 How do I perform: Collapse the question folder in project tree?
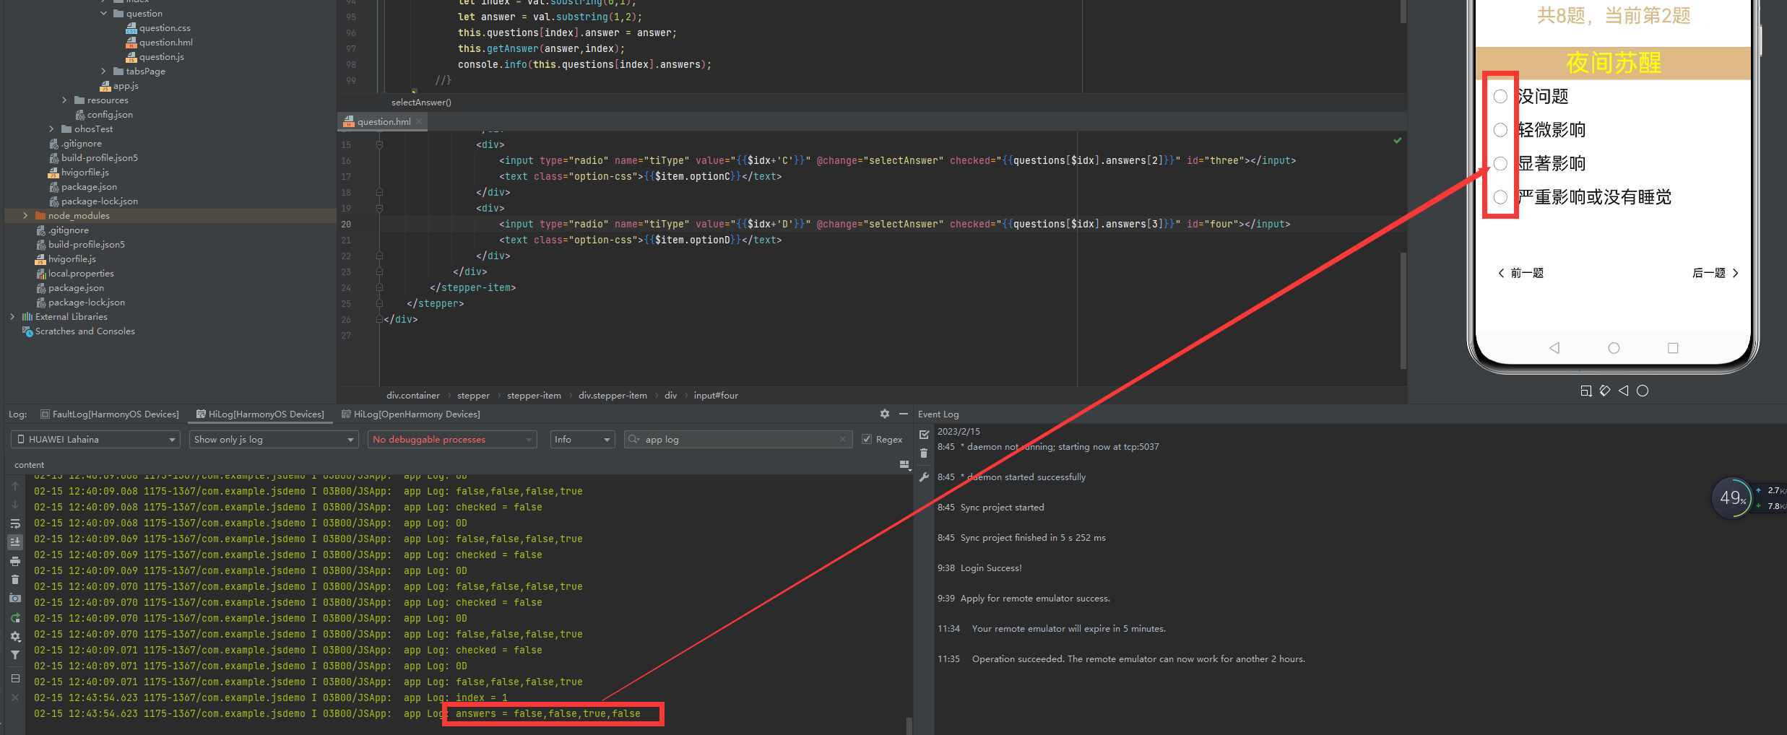[x=103, y=14]
